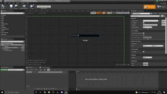This screenshot has height=94, width=167.
Task: Switch to Graph mode
Action: (x=162, y=7)
